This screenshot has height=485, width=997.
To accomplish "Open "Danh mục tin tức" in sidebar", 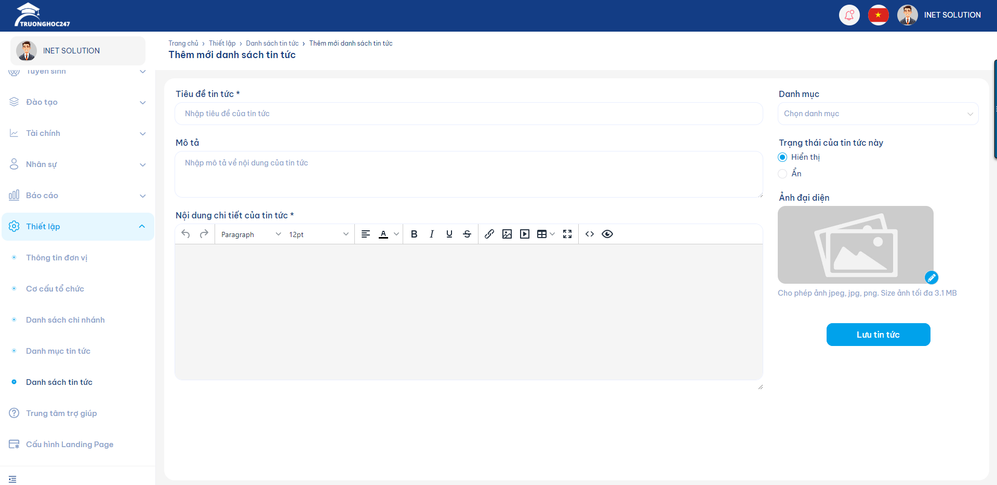I will (x=58, y=351).
